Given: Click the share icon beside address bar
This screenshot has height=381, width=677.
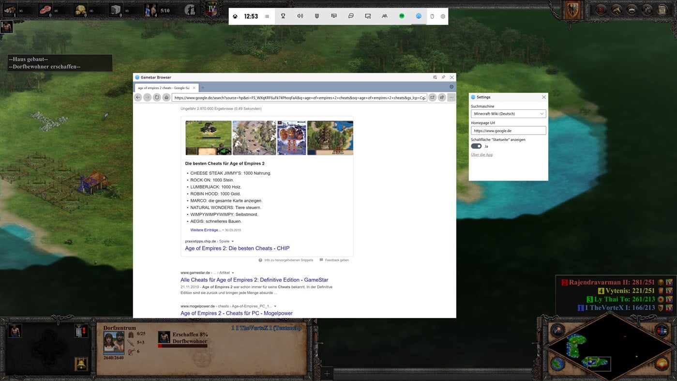Looking at the screenshot, I should click(442, 97).
